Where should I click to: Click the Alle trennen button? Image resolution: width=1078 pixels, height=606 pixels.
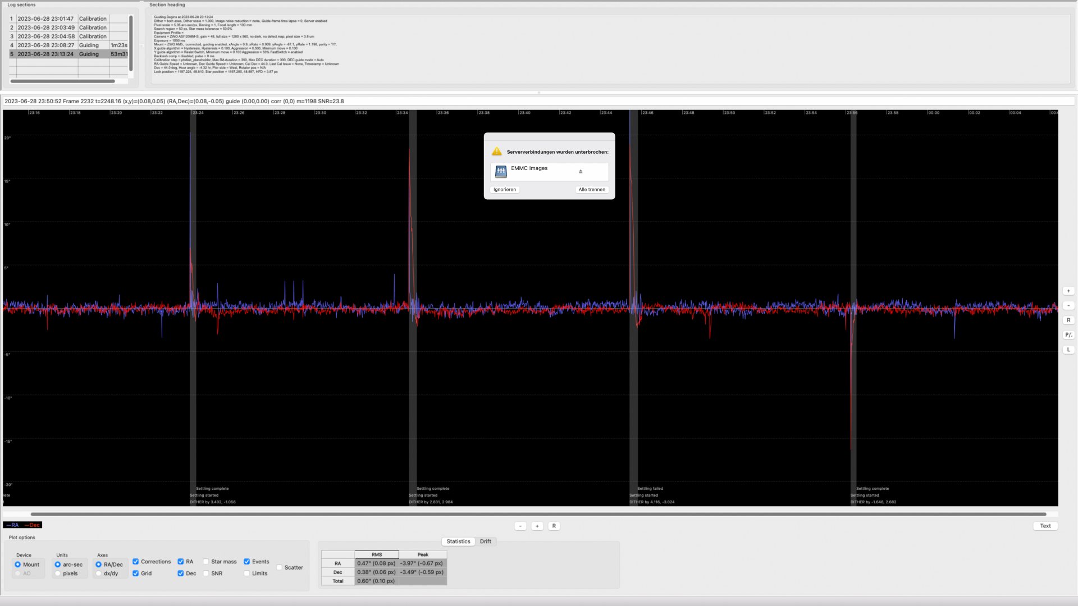(592, 190)
